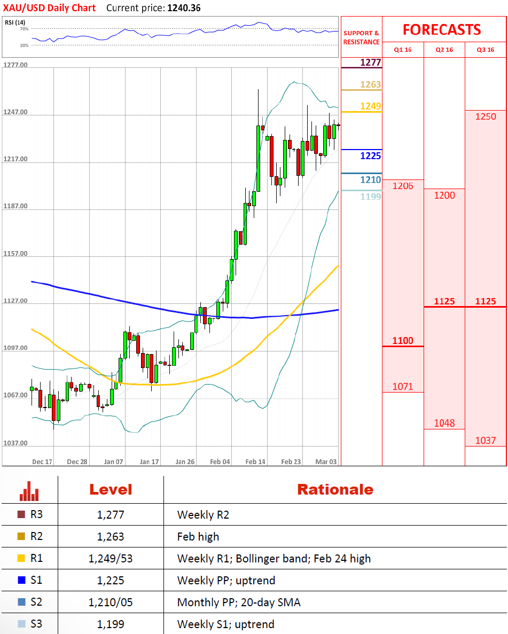Select the Q3 16 forecast column header
This screenshot has width=508, height=634.
pyautogui.click(x=486, y=50)
